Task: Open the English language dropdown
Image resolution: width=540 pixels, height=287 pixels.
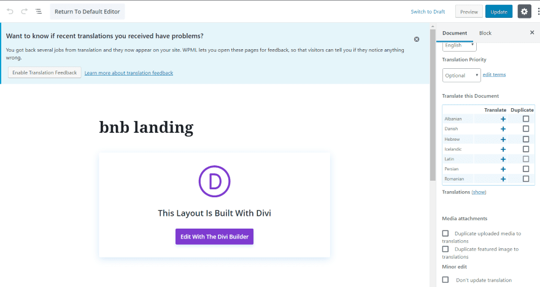Action: (x=460, y=45)
